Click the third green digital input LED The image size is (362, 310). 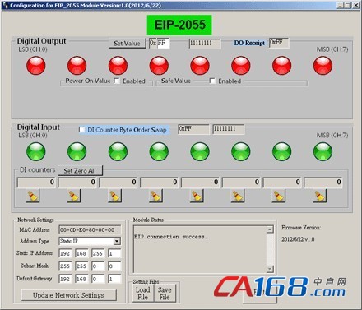(118, 151)
